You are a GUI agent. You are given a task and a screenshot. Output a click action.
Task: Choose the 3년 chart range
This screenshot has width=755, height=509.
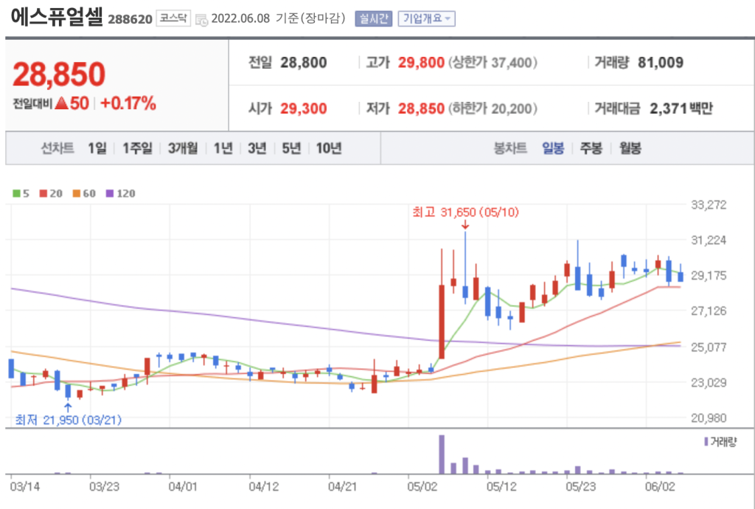coord(257,148)
